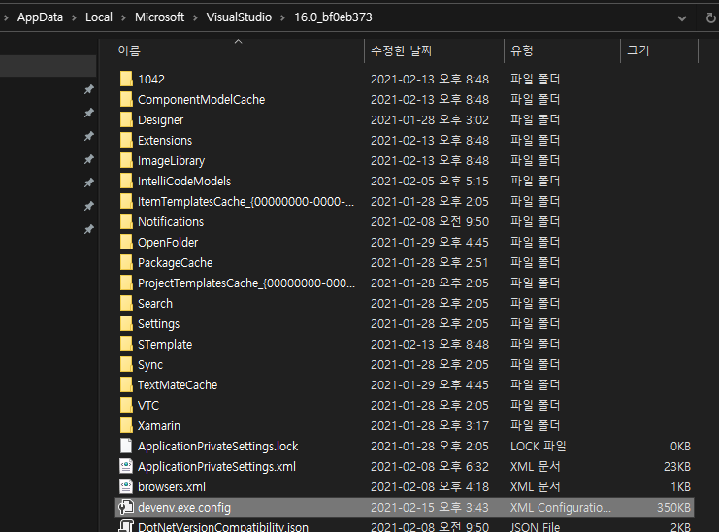
Task: Expand the chevron after Local breadcrumb
Action: coord(123,17)
